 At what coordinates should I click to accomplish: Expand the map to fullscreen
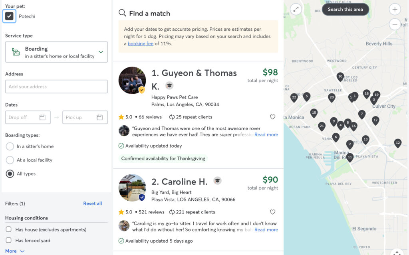[x=296, y=9]
